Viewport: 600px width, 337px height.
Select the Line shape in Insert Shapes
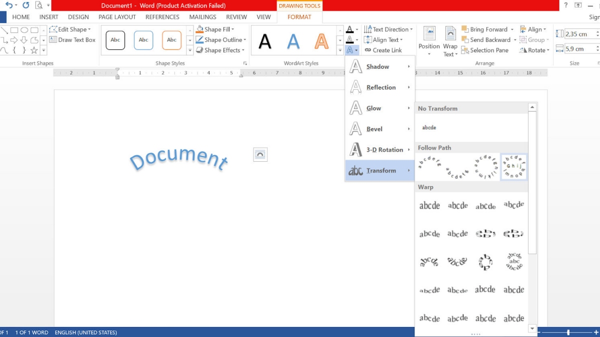point(4,30)
